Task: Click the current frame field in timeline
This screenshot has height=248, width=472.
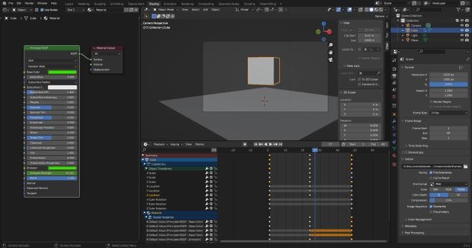Action: (x=330, y=144)
